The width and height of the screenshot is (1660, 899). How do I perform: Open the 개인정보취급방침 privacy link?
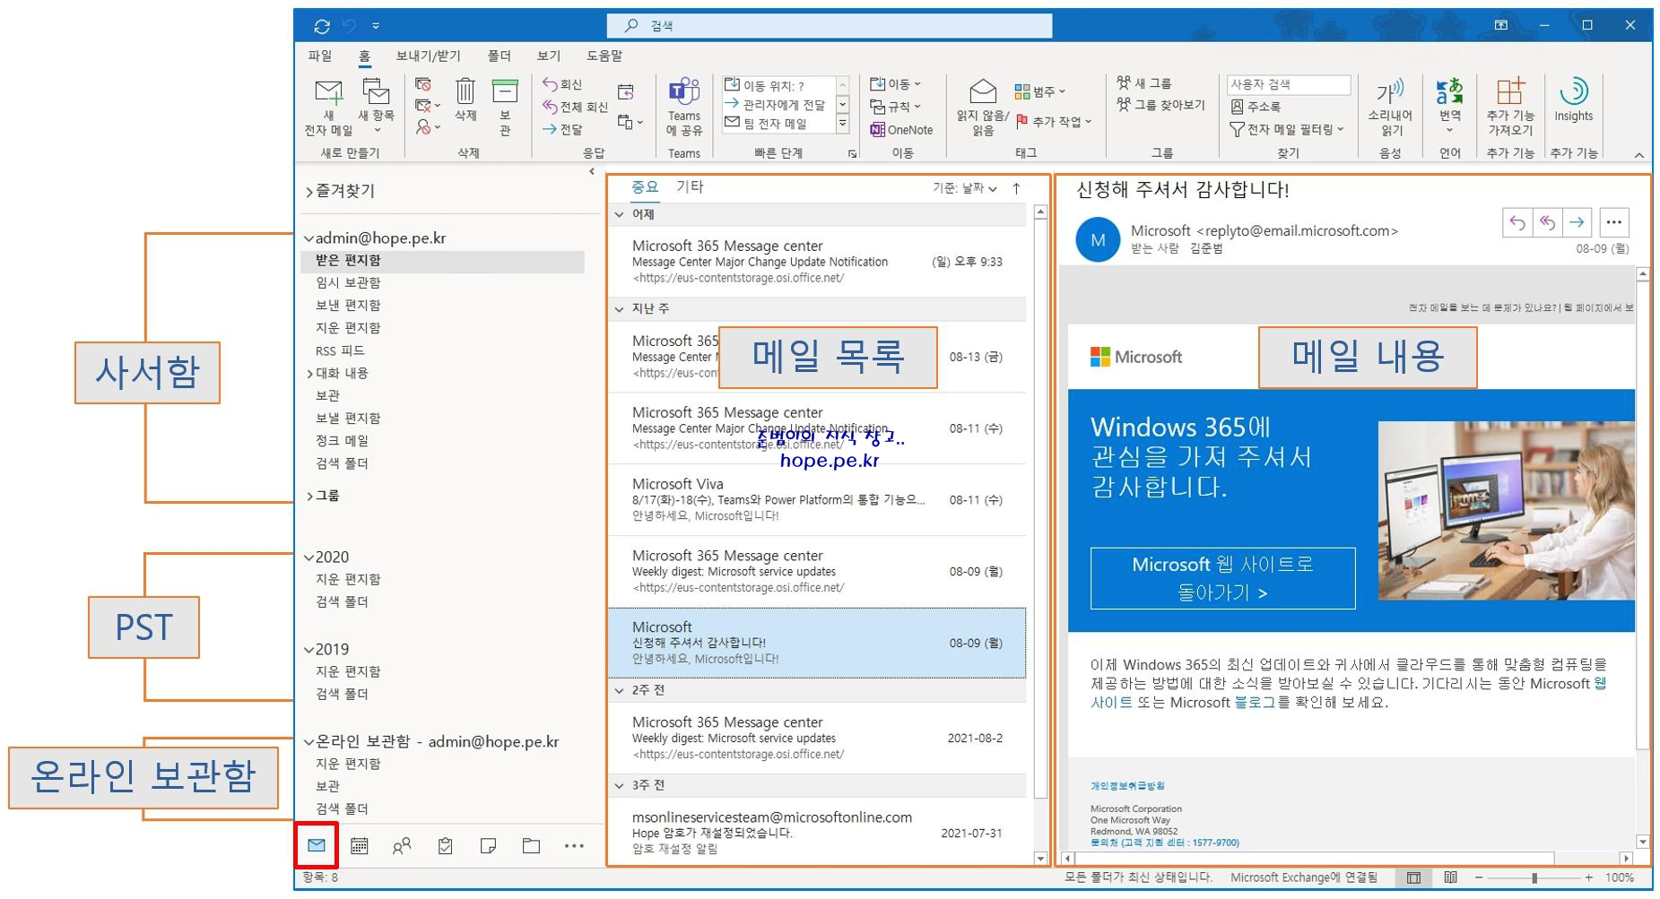coord(1127,786)
